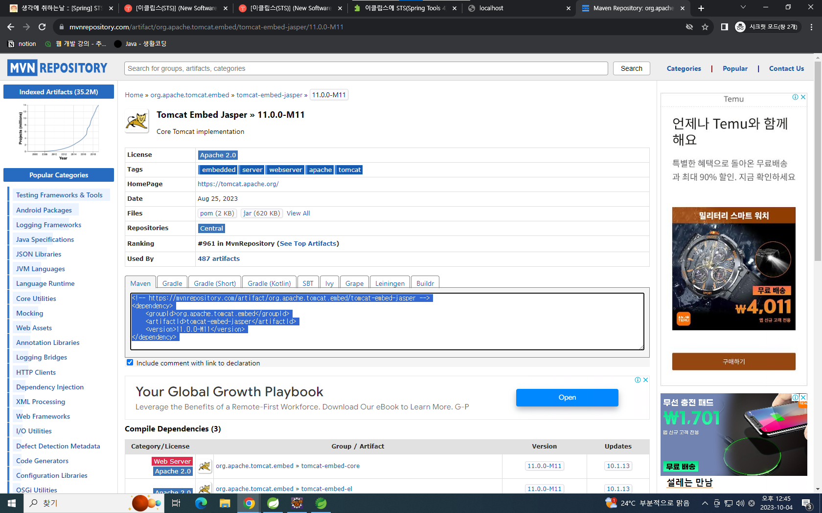
Task: Open JSON Libraries category
Action: [39, 254]
